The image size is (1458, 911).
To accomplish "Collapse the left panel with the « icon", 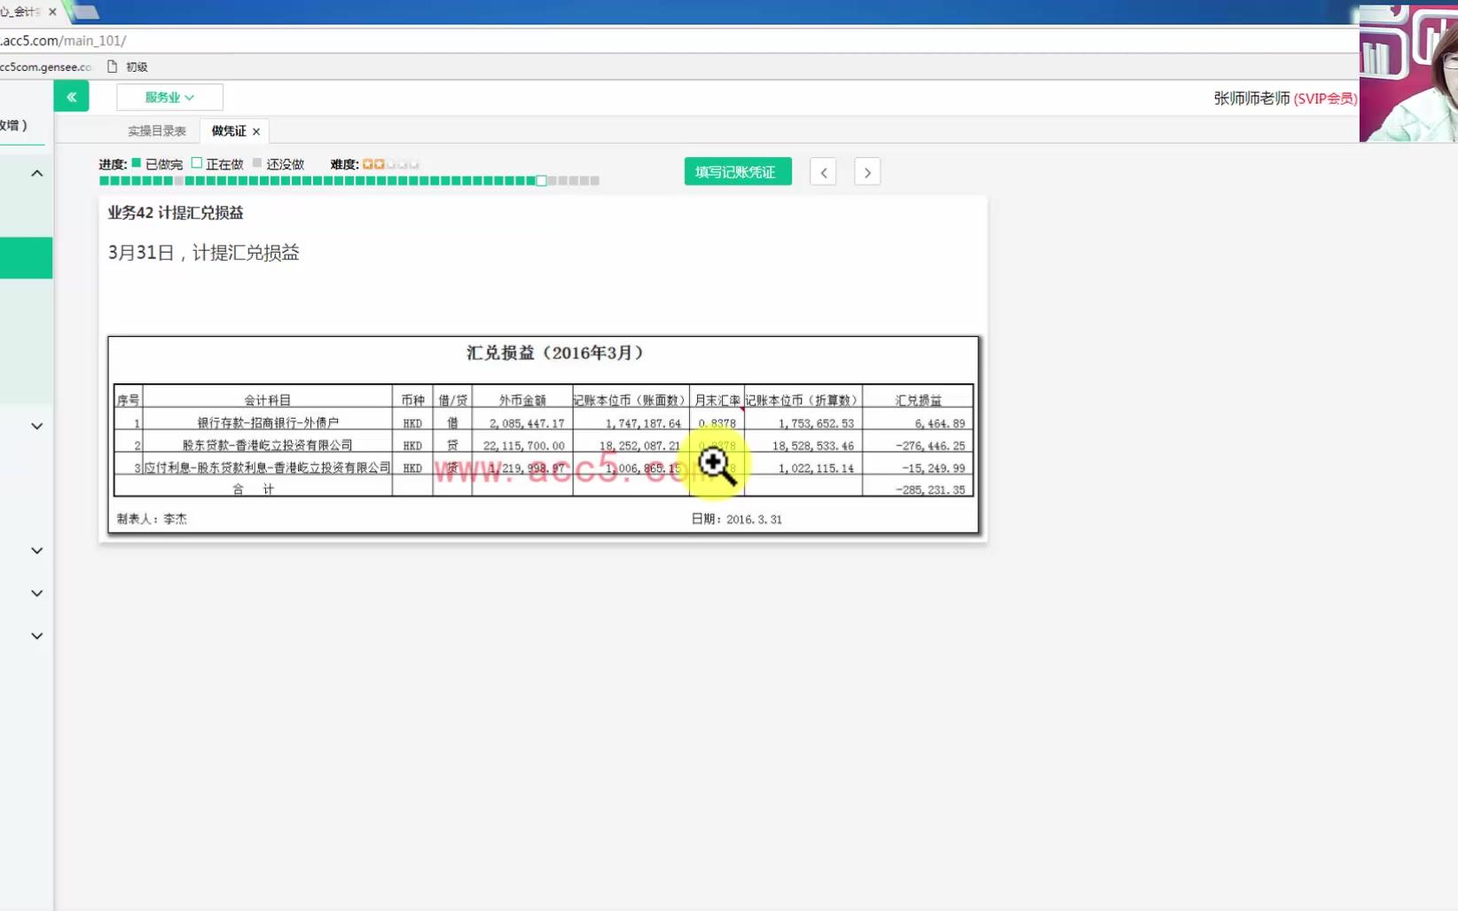I will coord(71,96).
